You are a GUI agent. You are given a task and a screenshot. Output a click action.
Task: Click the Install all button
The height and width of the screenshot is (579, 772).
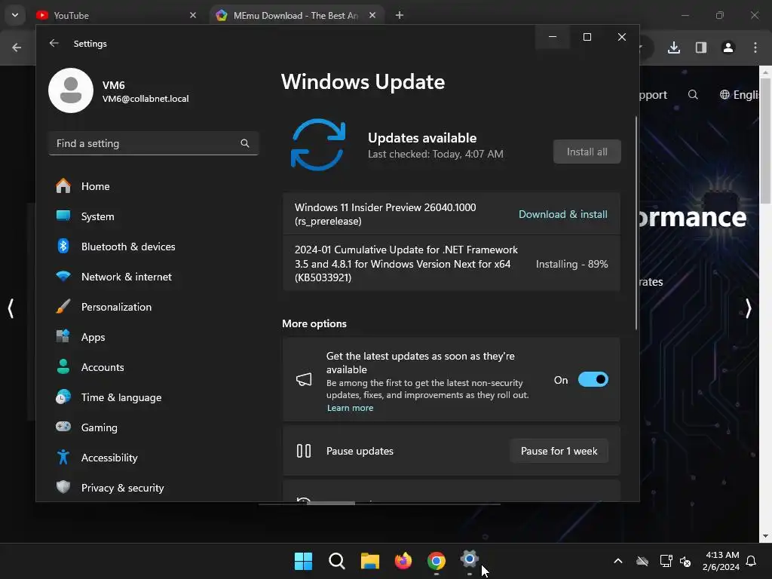[587, 152]
